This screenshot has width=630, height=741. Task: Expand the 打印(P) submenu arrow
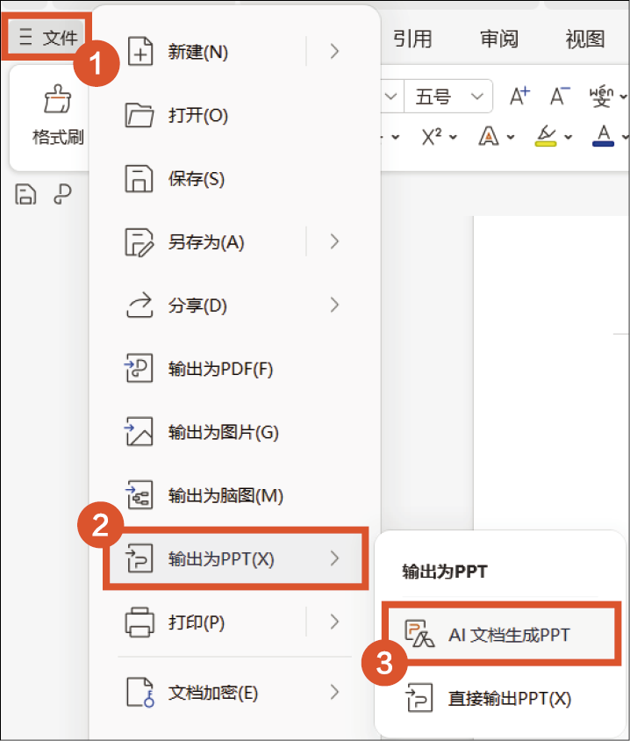pyautogui.click(x=334, y=622)
